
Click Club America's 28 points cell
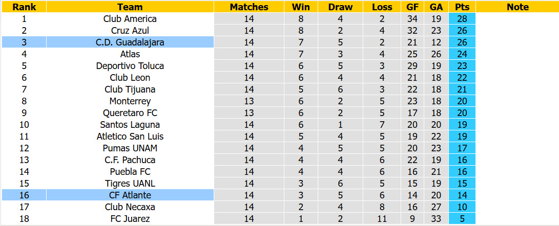tap(462, 19)
